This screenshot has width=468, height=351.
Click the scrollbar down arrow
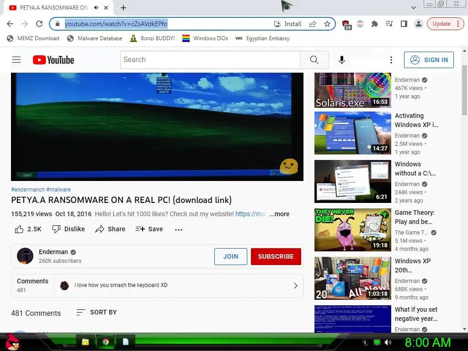[464, 329]
